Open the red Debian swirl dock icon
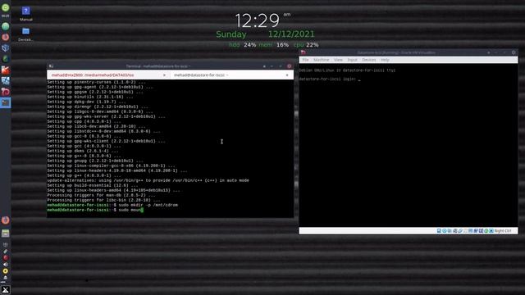The width and height of the screenshot is (525, 295). tap(6, 92)
